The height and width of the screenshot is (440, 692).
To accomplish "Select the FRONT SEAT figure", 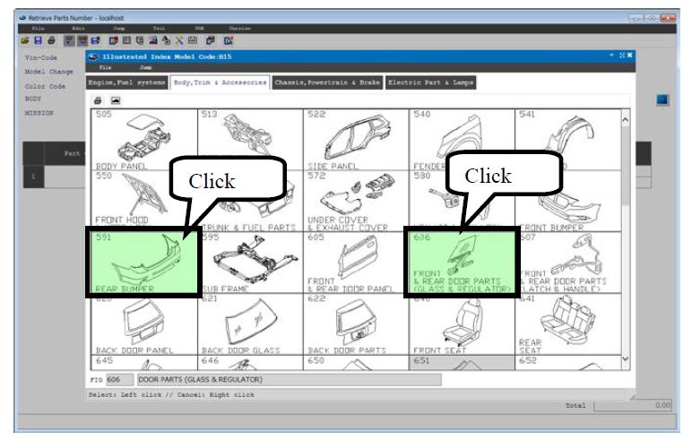I will 462,325.
